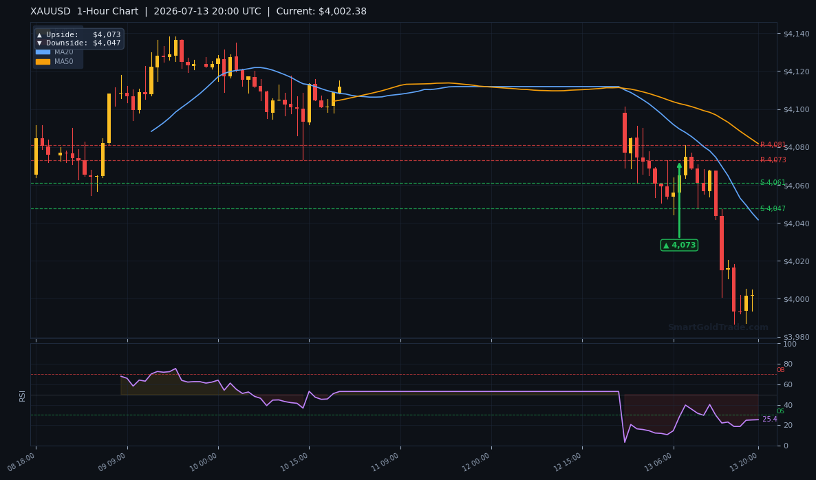Click the MA50 orange legend swatch
The image size is (816, 480).
click(43, 61)
